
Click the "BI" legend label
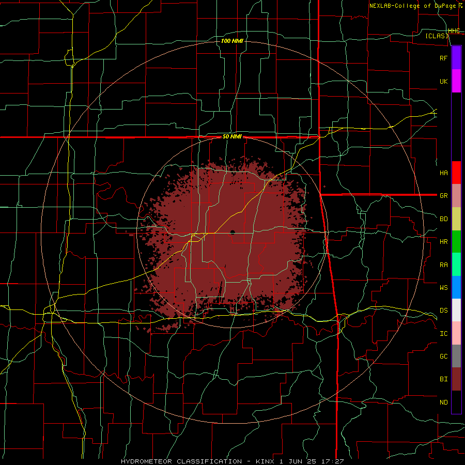tap(443, 379)
